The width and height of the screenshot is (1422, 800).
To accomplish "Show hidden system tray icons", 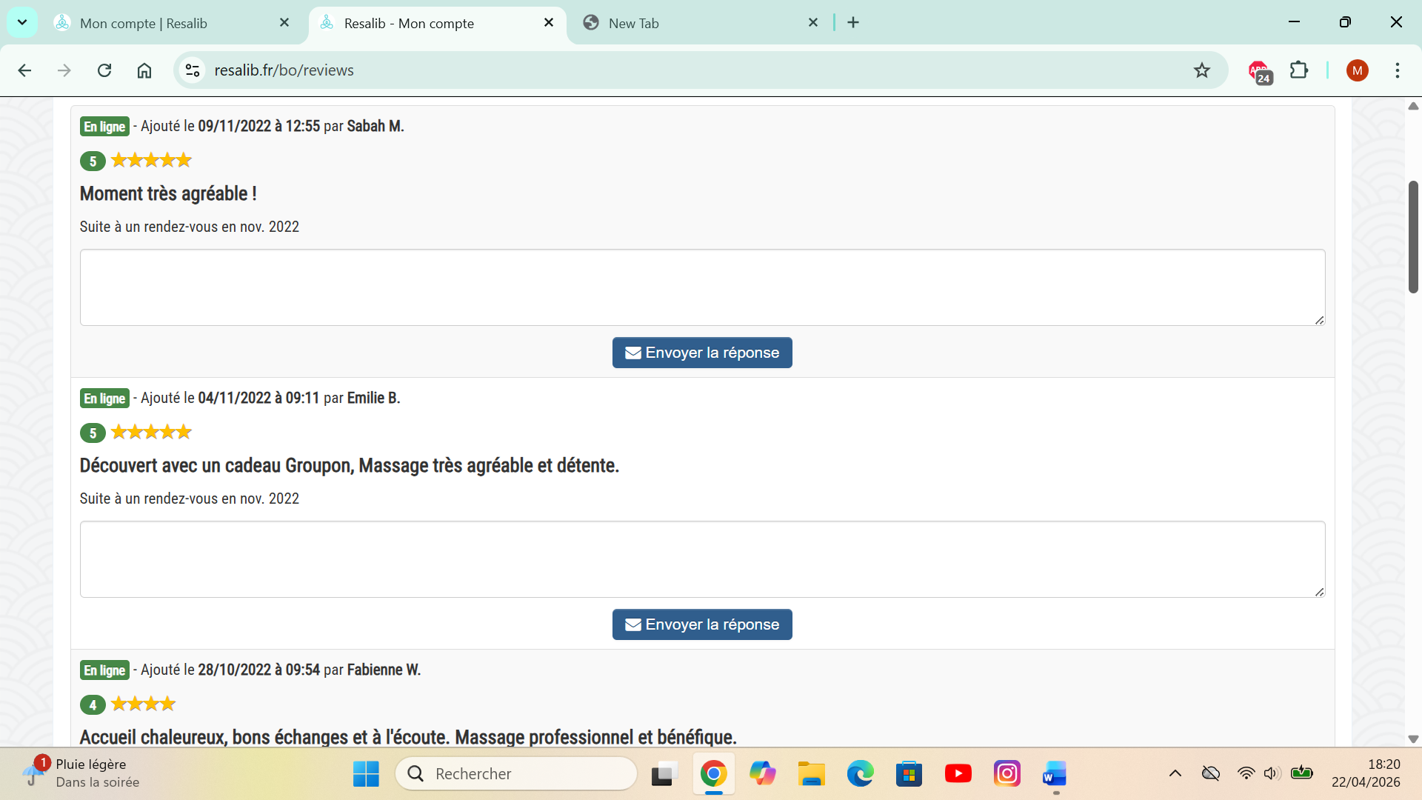I will coord(1175,774).
